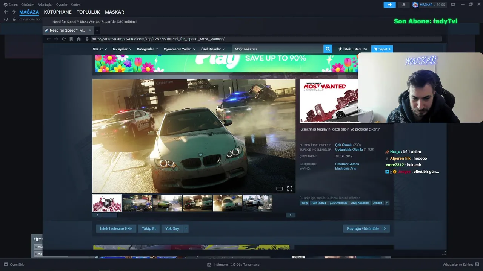
Task: Open the Çoğunlukla Olumlu Turkish reviews link
Action: coord(349,149)
